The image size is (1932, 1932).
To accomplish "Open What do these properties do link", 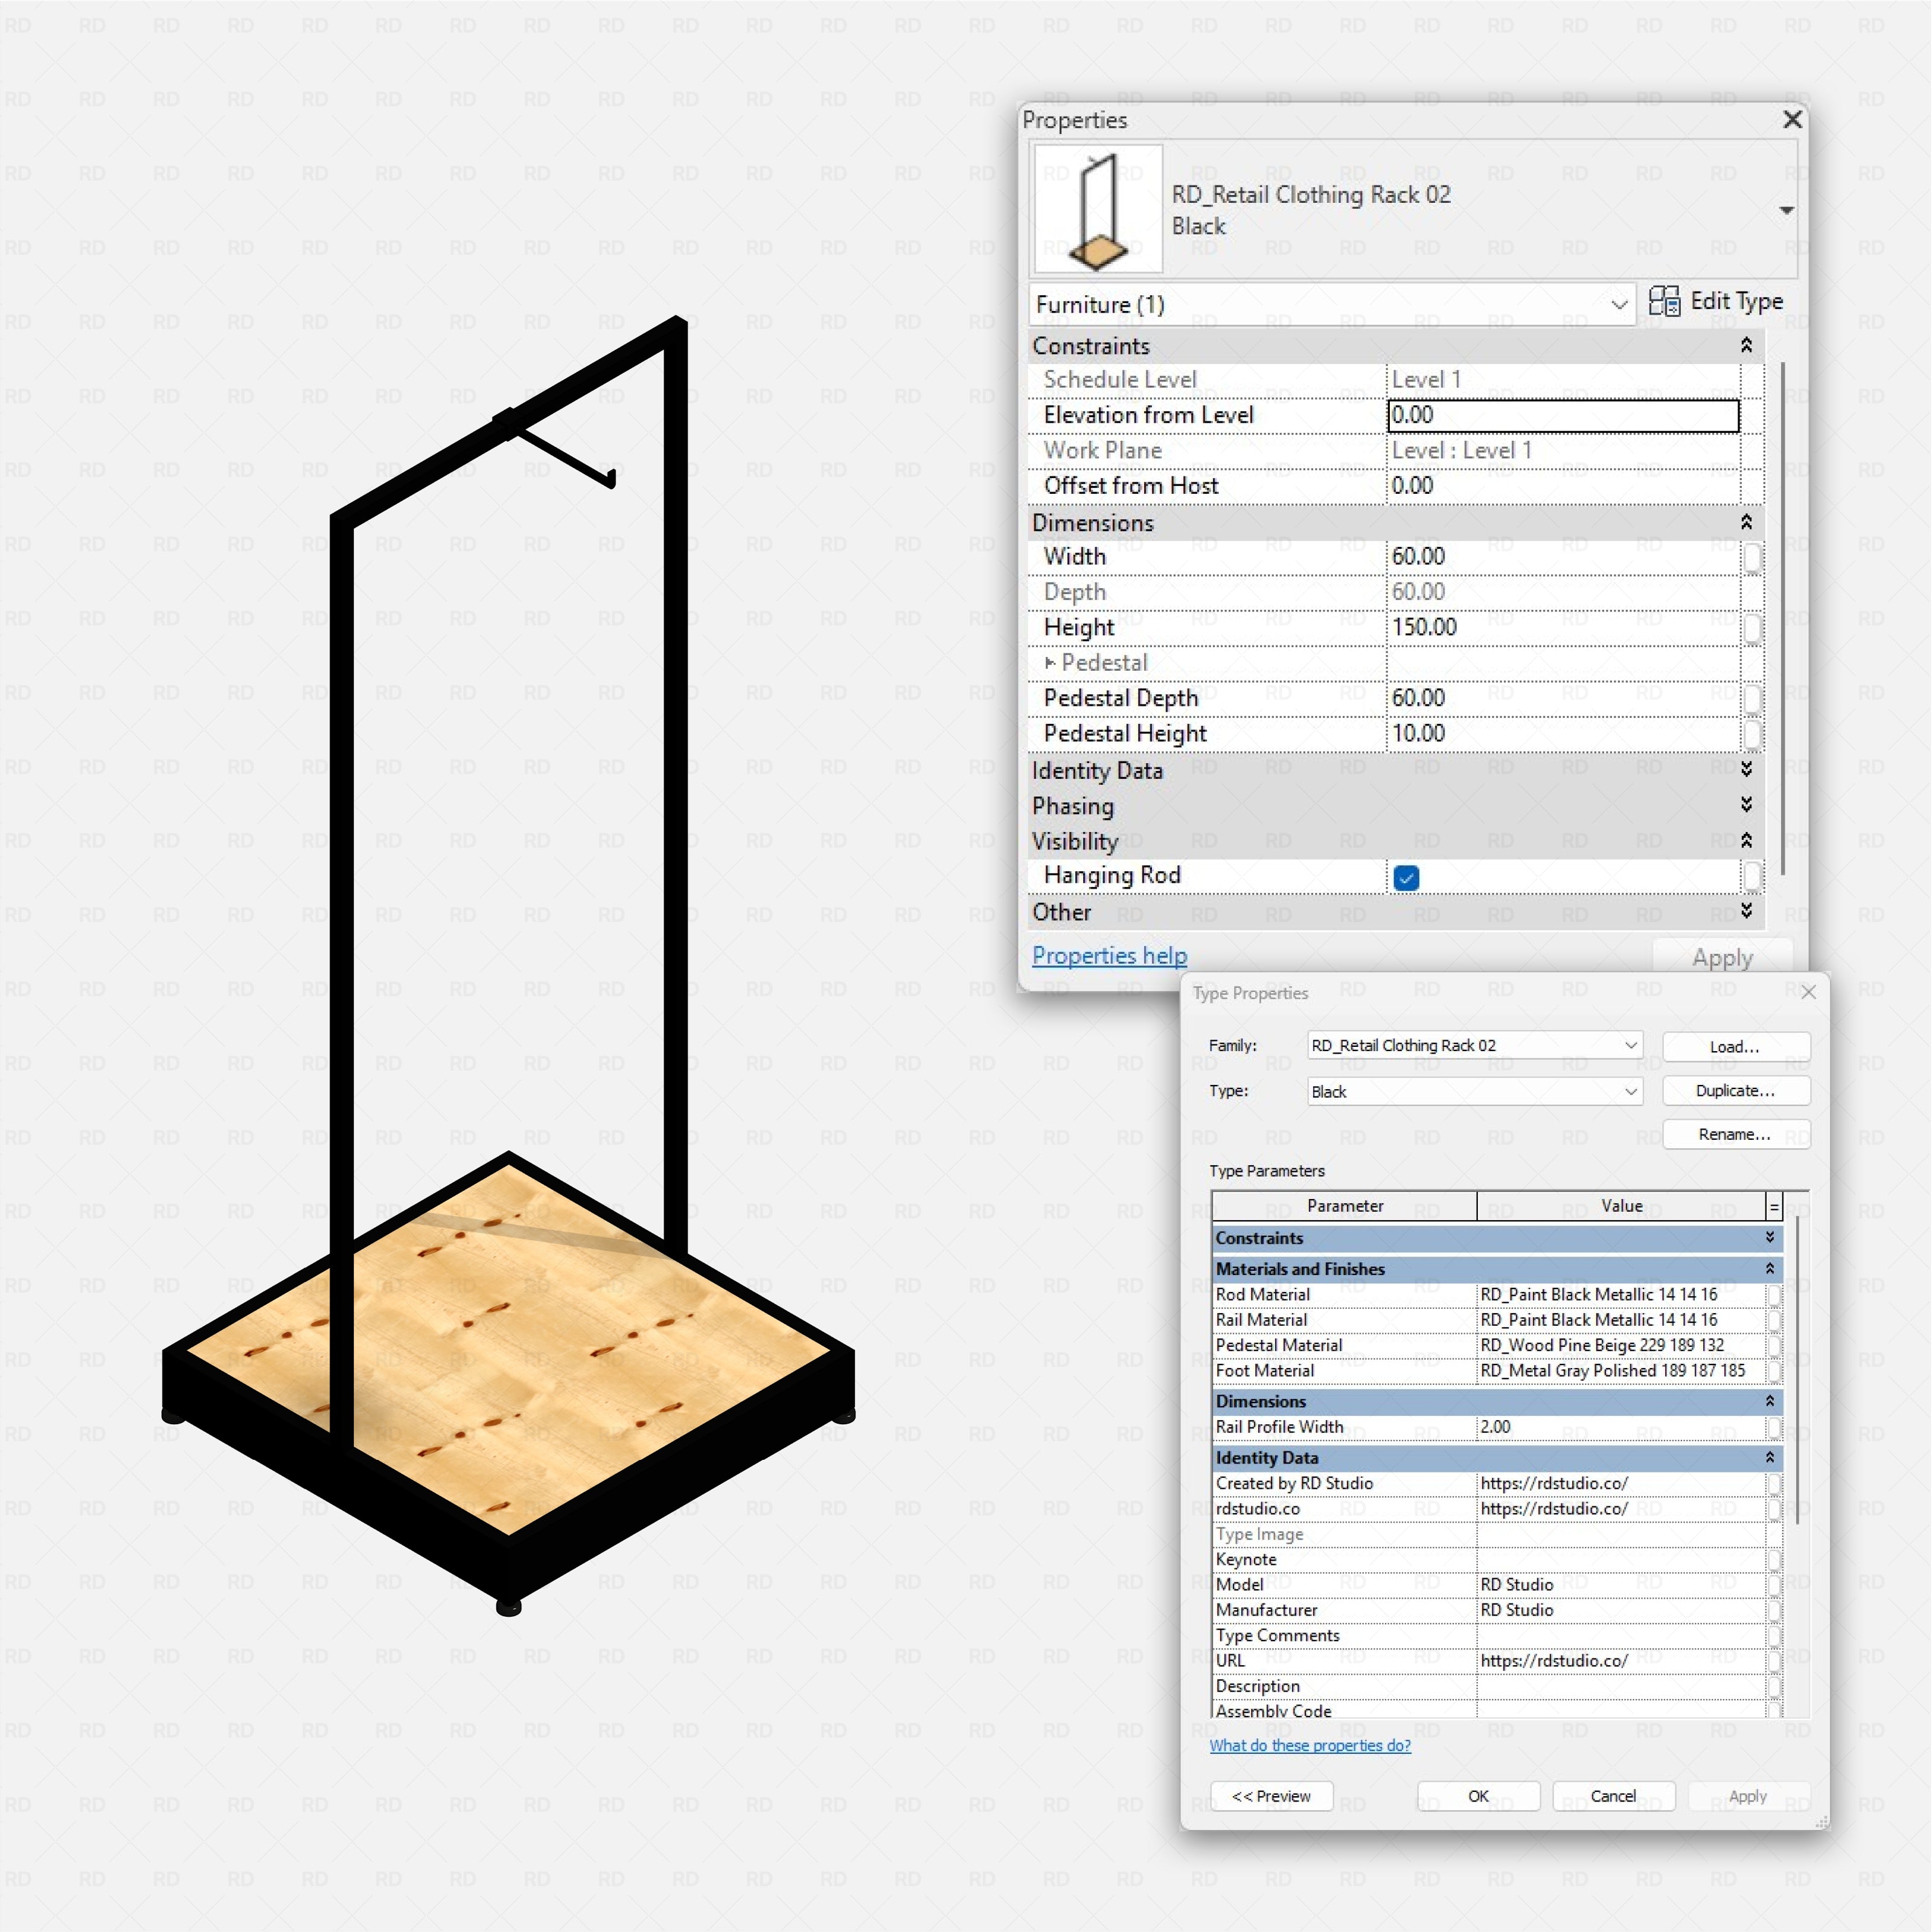I will [1310, 1745].
